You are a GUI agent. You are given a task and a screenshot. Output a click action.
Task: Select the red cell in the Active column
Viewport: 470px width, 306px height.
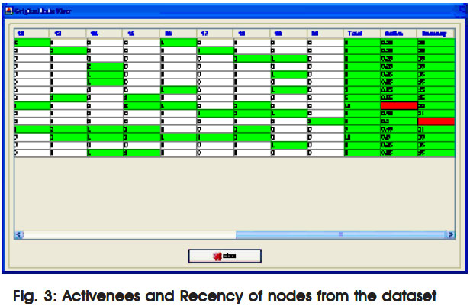pyautogui.click(x=399, y=105)
